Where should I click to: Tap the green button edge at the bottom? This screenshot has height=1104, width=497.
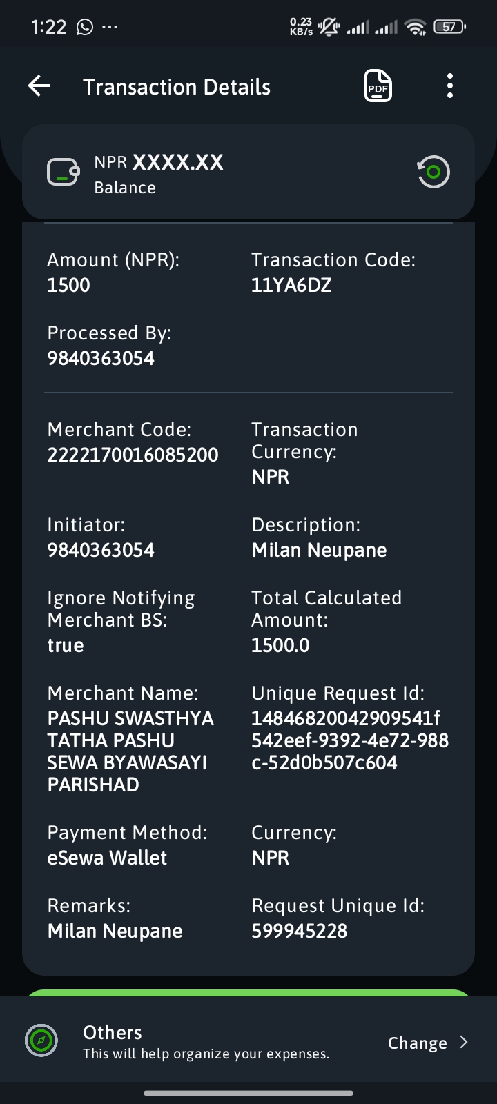248,992
